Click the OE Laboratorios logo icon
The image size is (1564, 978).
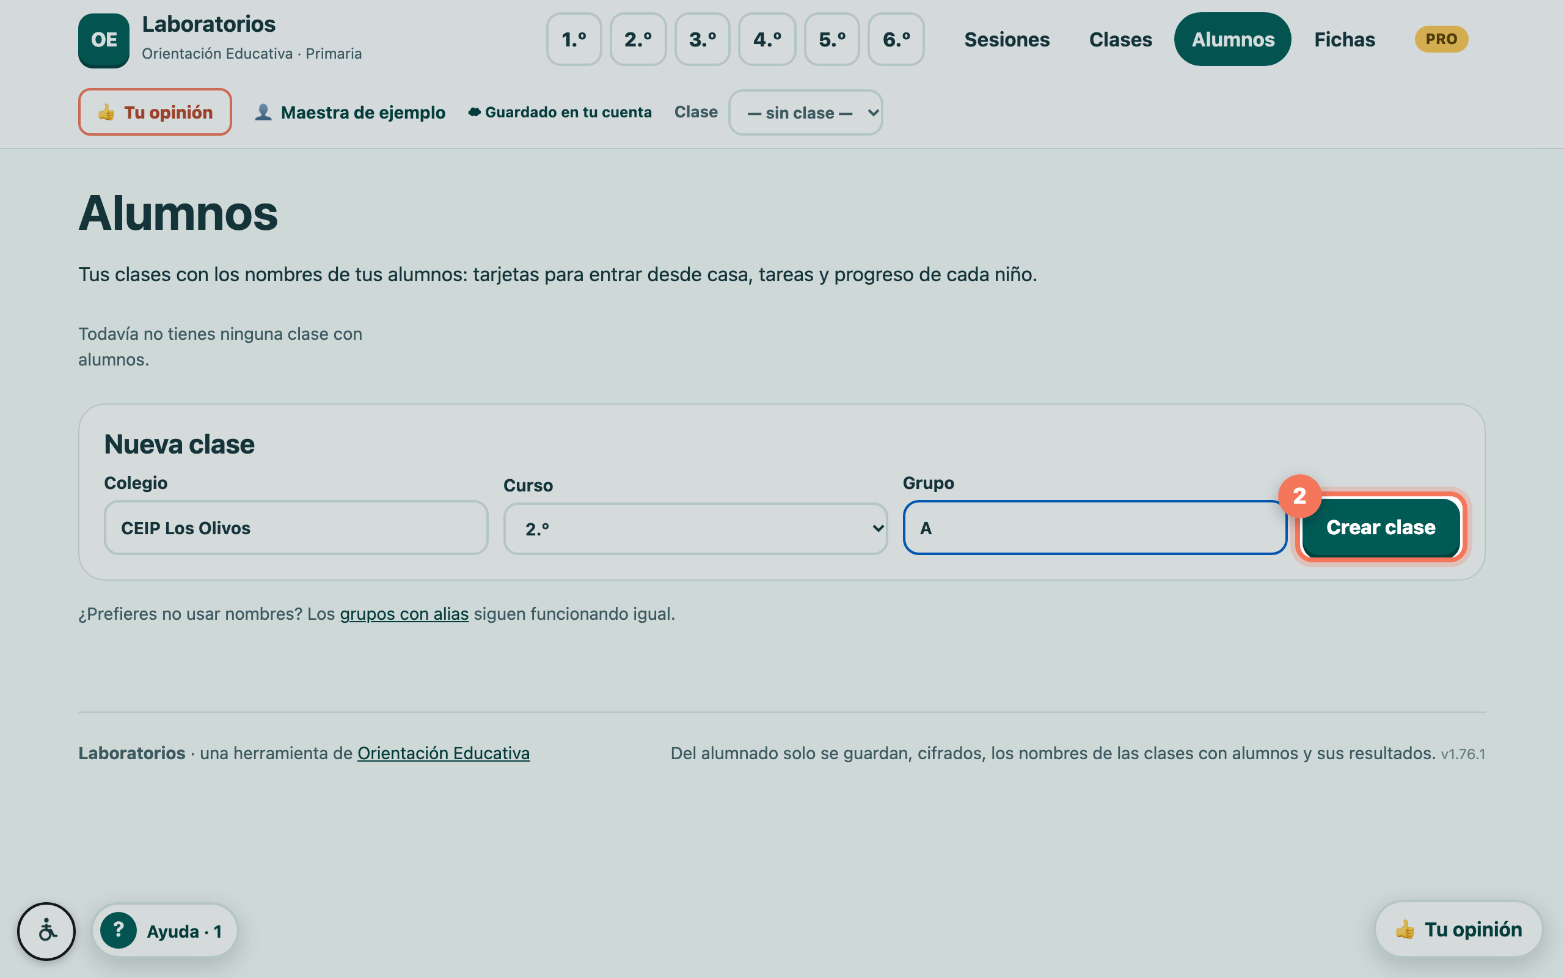(x=103, y=40)
